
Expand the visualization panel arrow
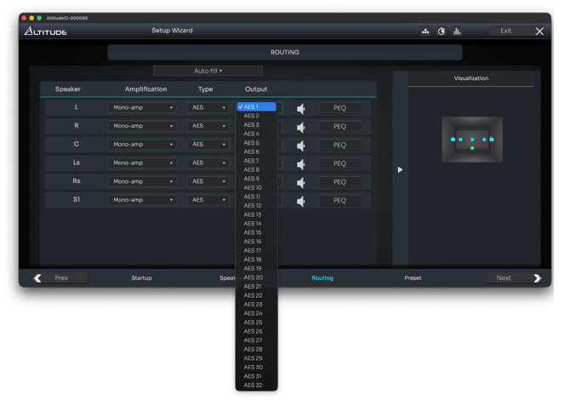(x=400, y=169)
